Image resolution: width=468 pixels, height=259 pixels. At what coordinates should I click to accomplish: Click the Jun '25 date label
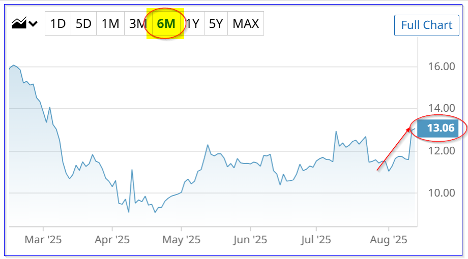(250, 240)
